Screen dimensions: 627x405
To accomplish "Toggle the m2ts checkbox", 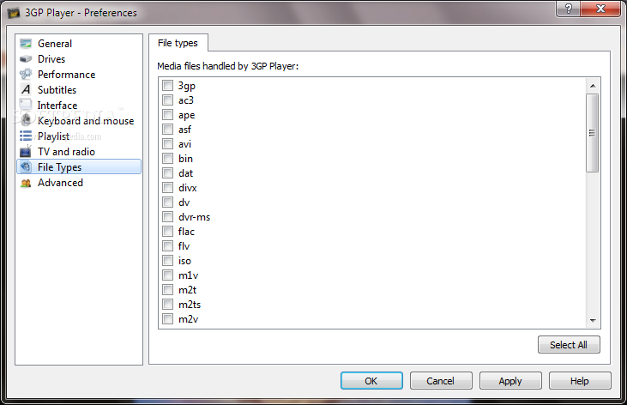I will tap(167, 304).
